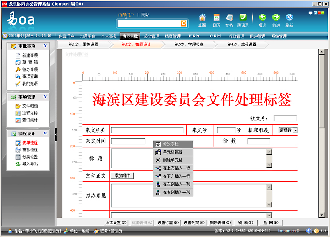Collapse the 事项管理 panel

tap(45, 97)
